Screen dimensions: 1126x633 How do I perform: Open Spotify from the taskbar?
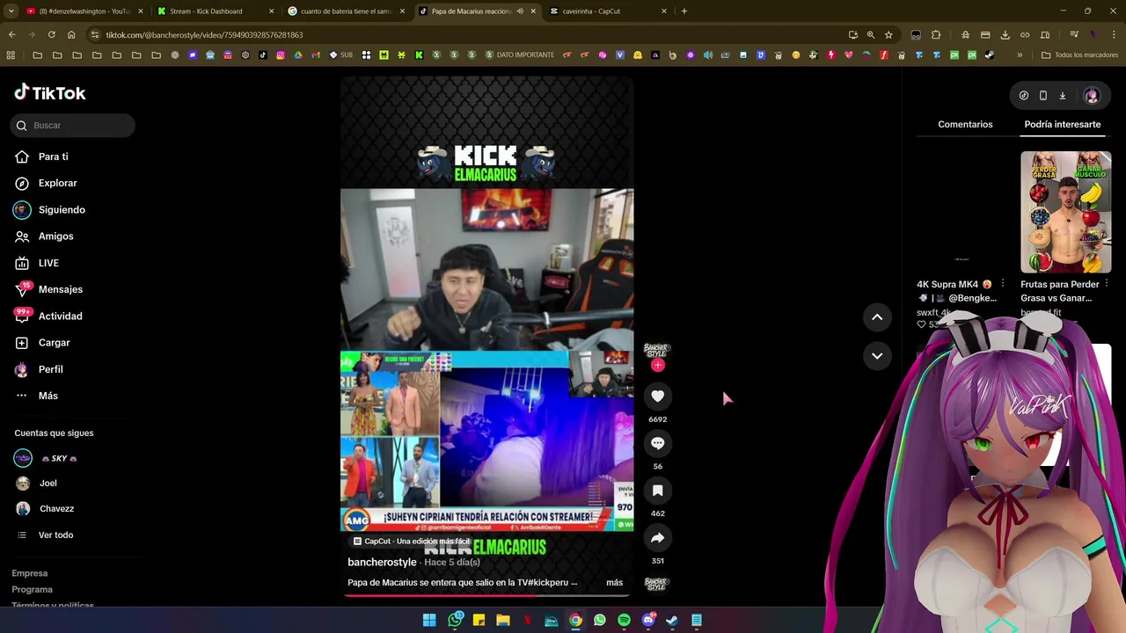[624, 620]
